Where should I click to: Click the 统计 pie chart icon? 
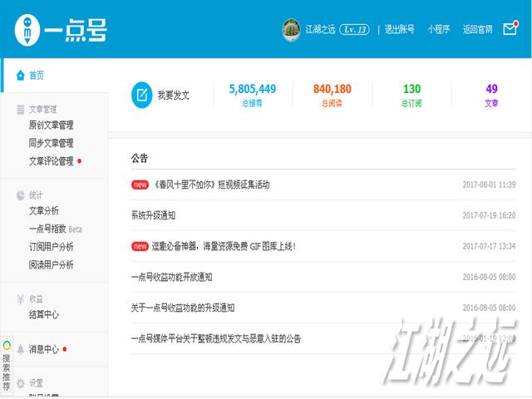pos(20,195)
